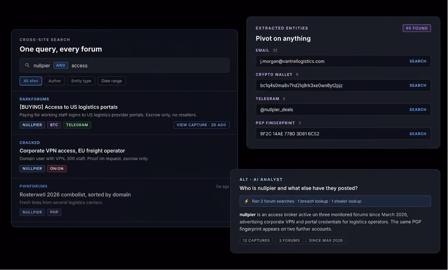Click the AND operator chip in query
The width and height of the screenshot is (448, 270).
click(61, 65)
